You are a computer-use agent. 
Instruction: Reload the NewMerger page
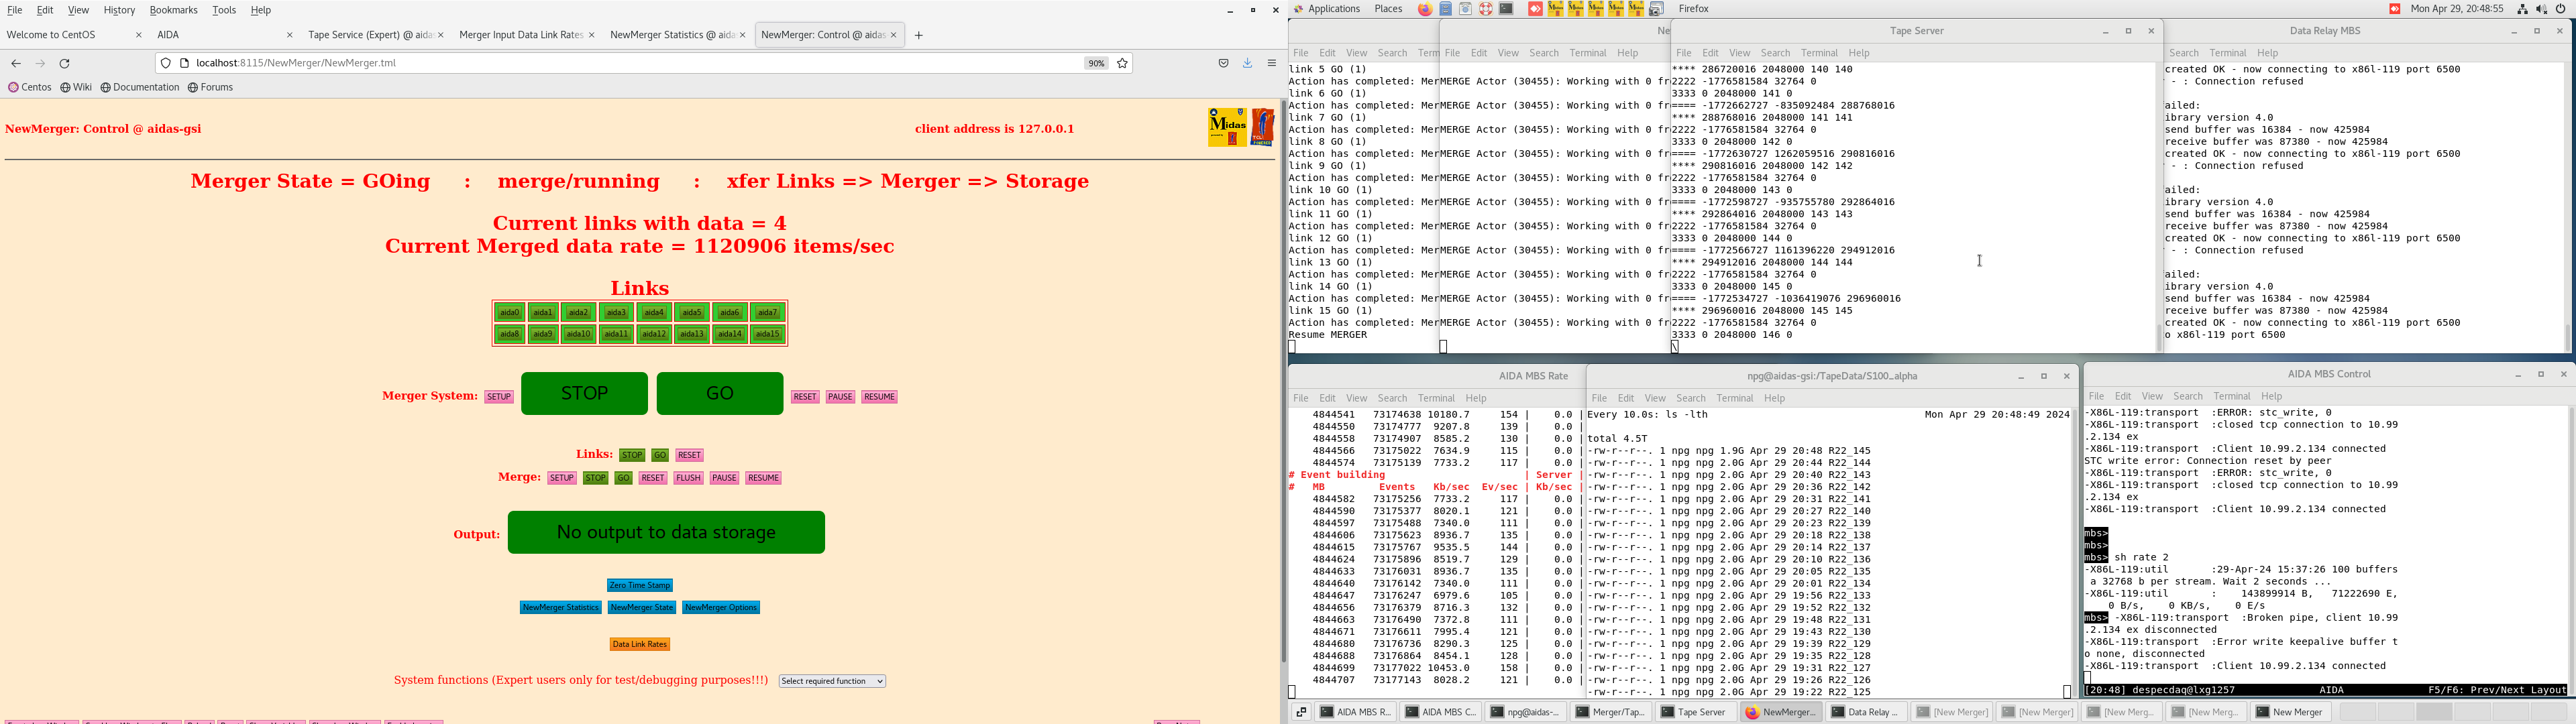pyautogui.click(x=65, y=64)
